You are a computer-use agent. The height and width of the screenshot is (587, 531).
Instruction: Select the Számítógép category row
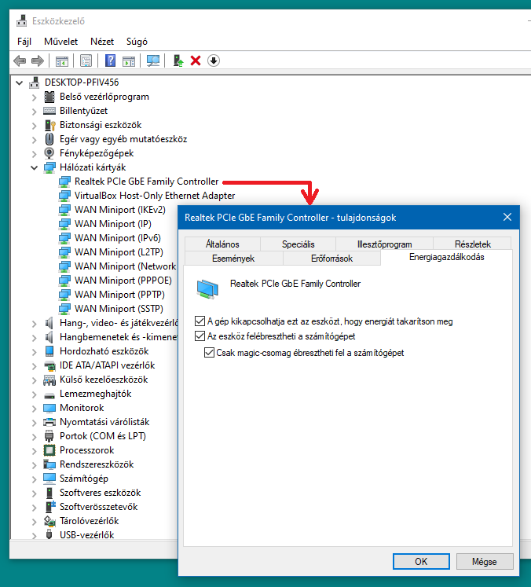pyautogui.click(x=84, y=479)
